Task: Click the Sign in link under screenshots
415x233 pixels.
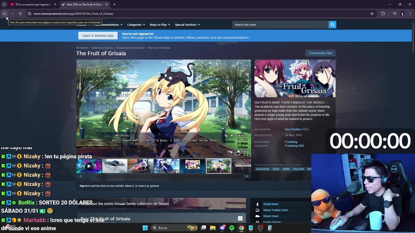Action: pyautogui.click(x=83, y=186)
